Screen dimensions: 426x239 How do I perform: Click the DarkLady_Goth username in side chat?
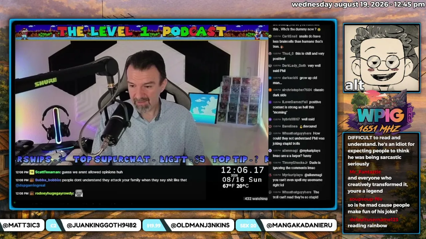294,66
